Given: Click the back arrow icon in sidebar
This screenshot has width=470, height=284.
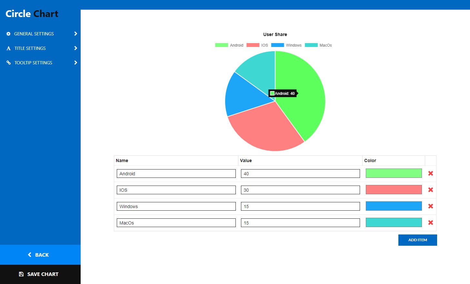Looking at the screenshot, I should (29, 255).
